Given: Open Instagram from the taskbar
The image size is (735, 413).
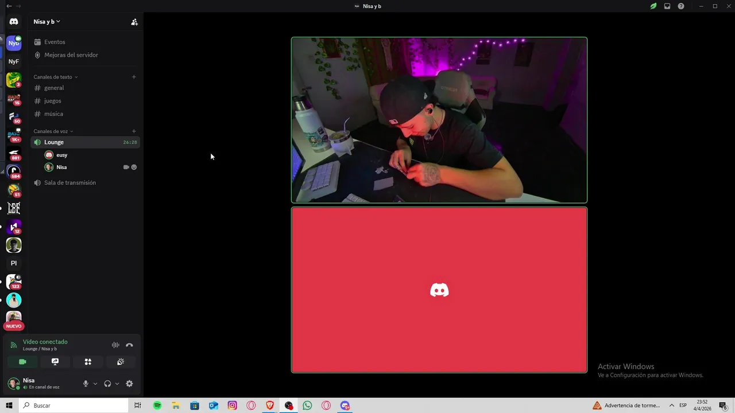Looking at the screenshot, I should pos(233,406).
